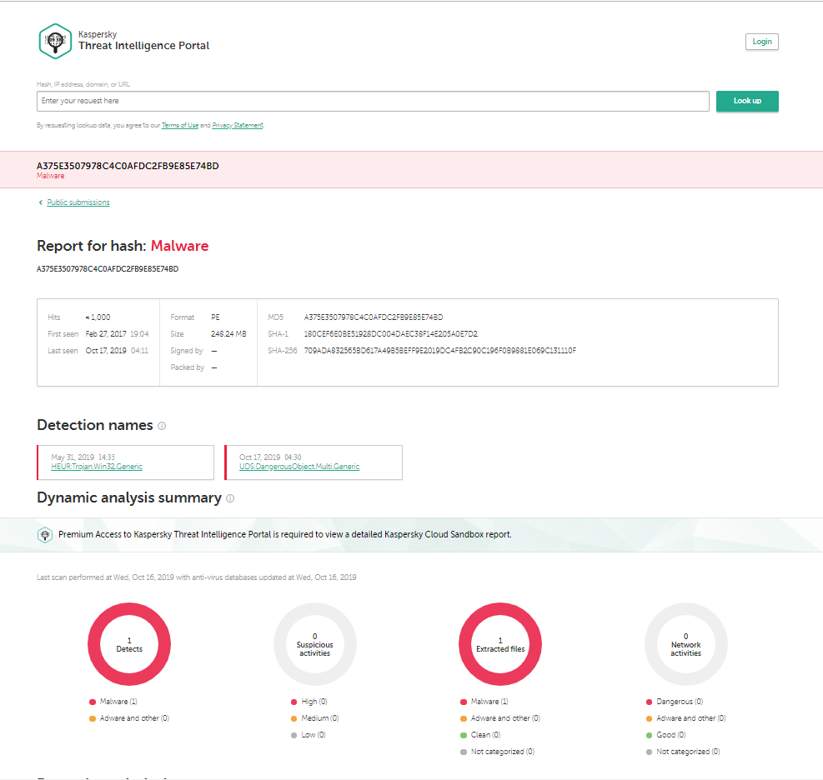Click red Dangerous (0) legend swatch

[650, 702]
